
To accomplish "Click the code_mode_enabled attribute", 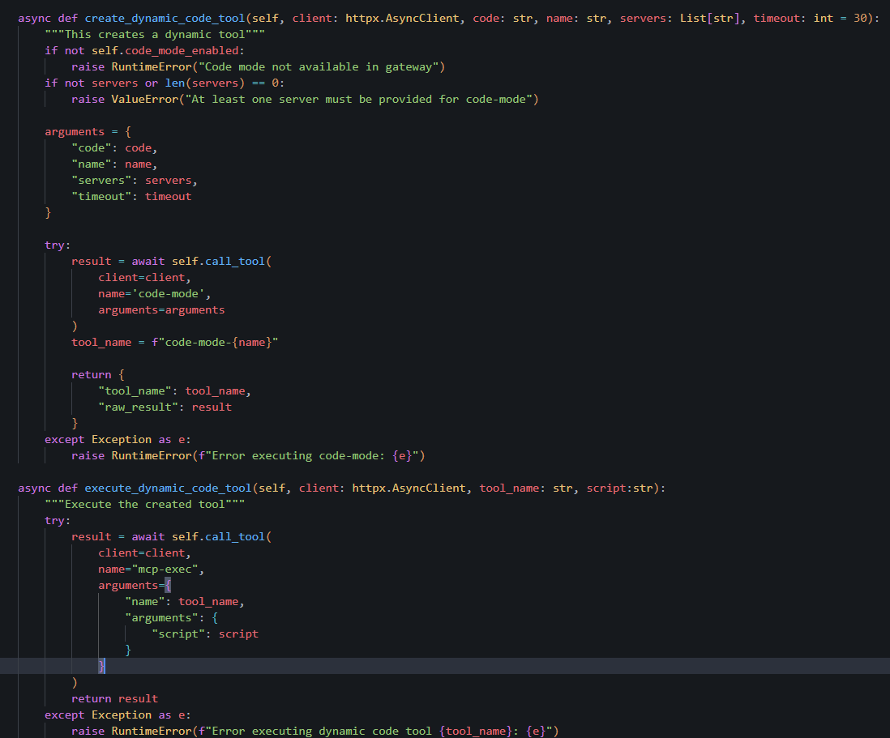I will coord(182,50).
